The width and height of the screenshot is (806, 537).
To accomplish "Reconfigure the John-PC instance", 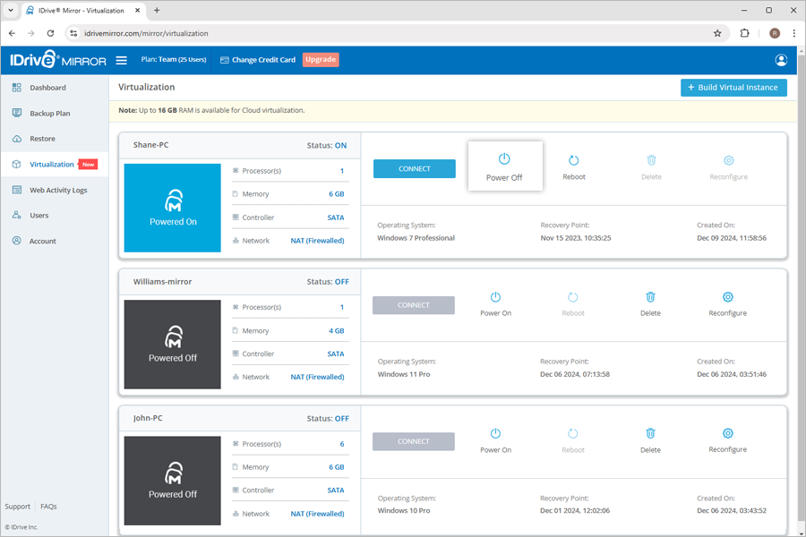I will 728,441.
